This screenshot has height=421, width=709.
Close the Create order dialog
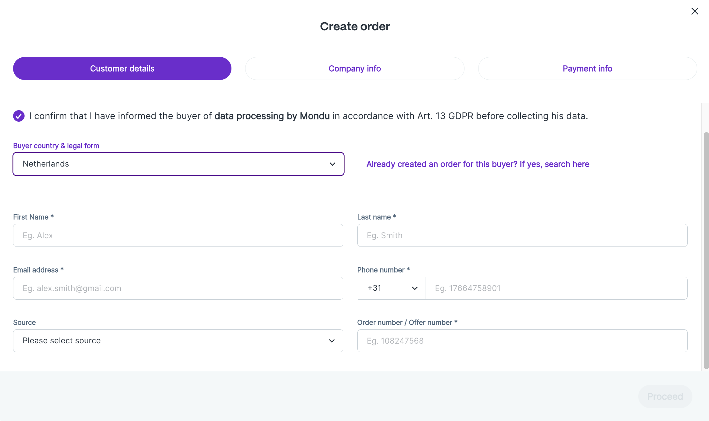pyautogui.click(x=695, y=11)
